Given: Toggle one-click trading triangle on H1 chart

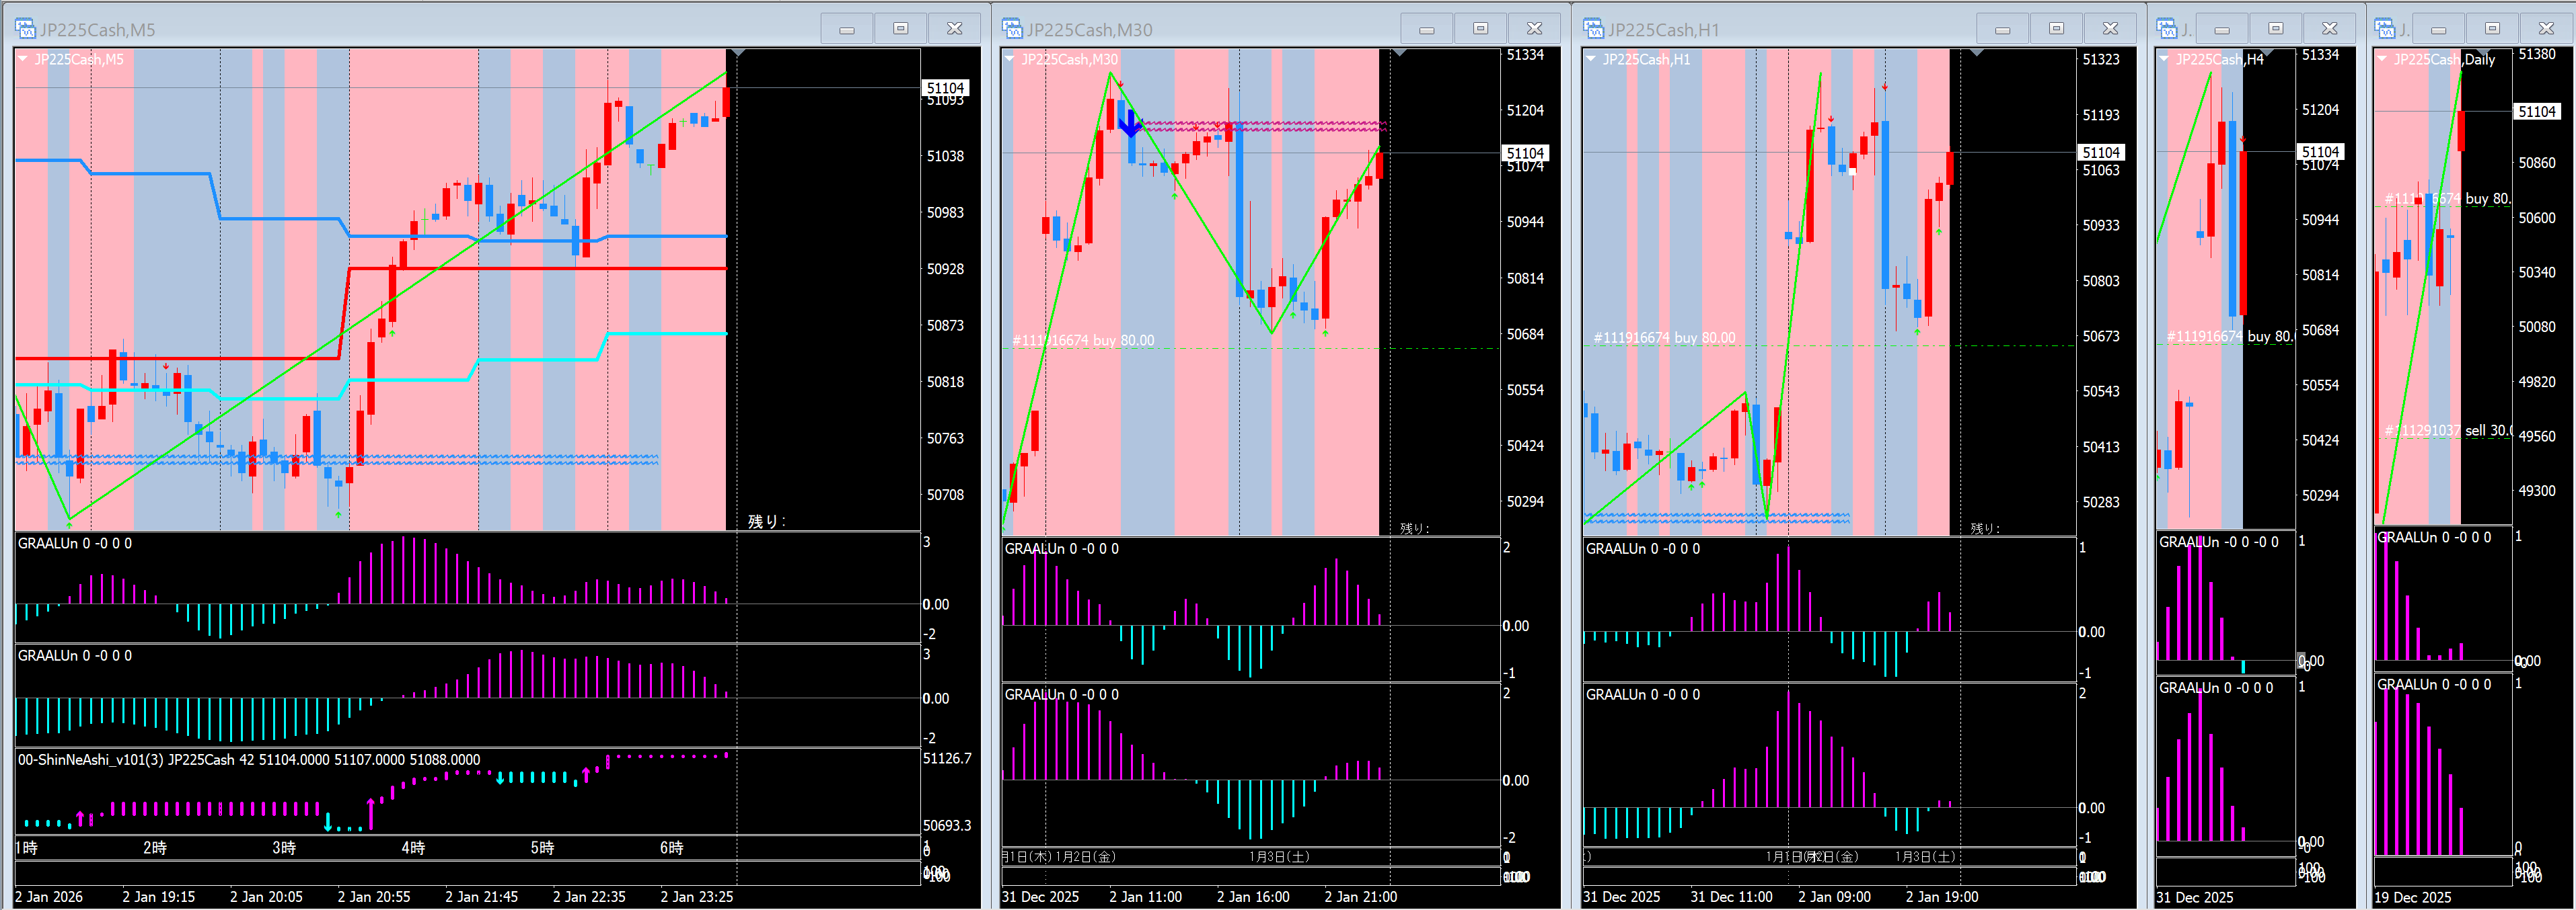Looking at the screenshot, I should (x=1590, y=59).
